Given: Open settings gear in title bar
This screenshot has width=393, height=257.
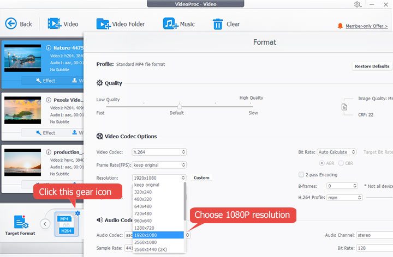Looking at the screenshot, I should click(x=358, y=4).
